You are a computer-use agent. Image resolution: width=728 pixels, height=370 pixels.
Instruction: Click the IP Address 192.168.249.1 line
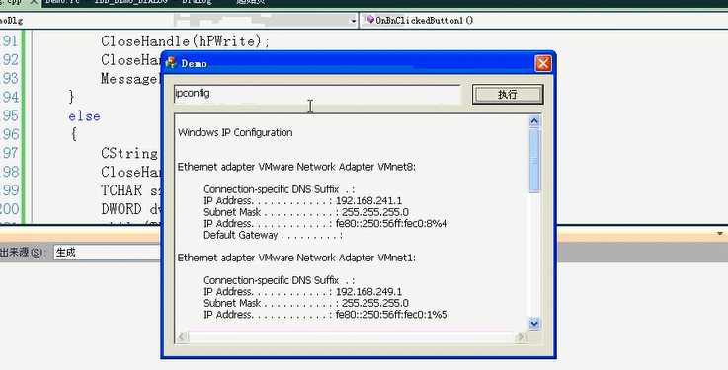point(302,292)
